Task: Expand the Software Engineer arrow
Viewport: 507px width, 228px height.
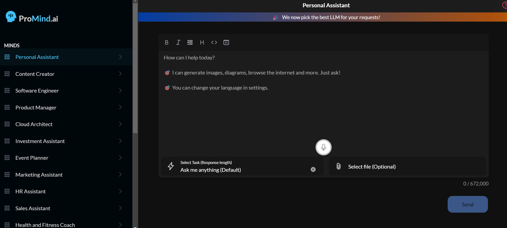Action: pos(120,90)
